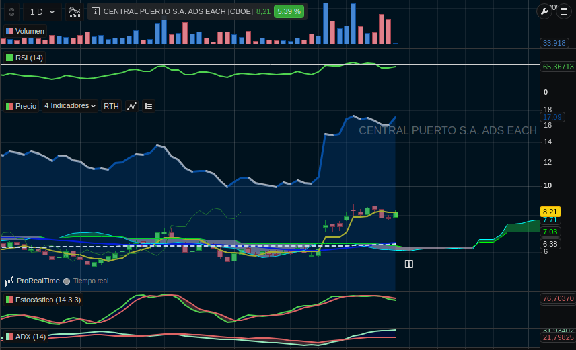Screen dimensions: 576x350
Task: Toggle the Tiempo real indicator dot
Action: (x=67, y=281)
